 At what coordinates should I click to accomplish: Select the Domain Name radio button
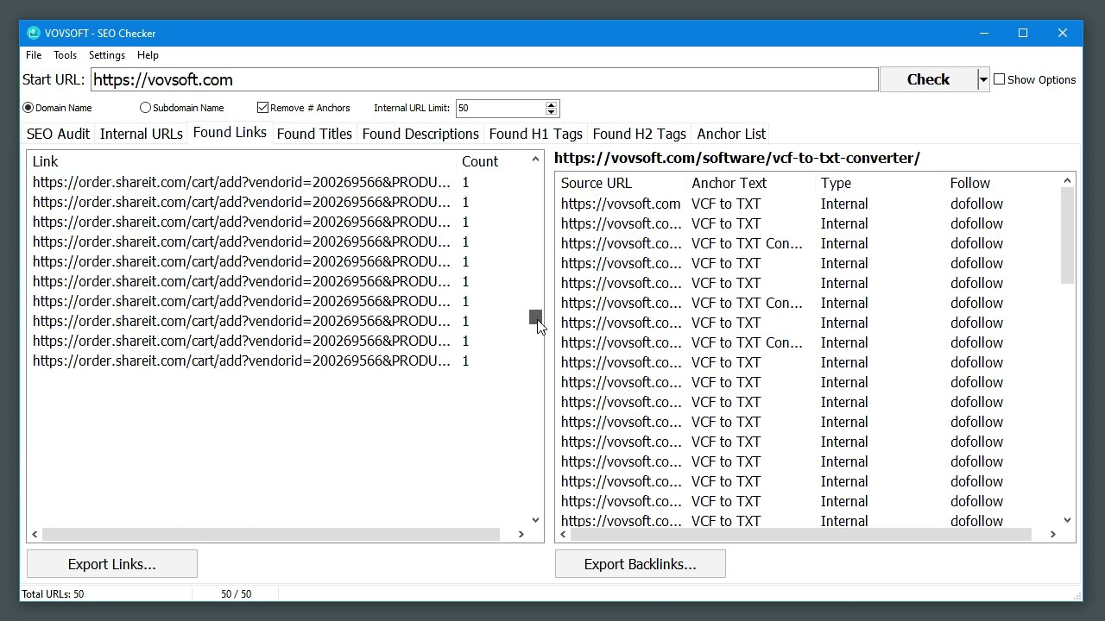[x=27, y=107]
